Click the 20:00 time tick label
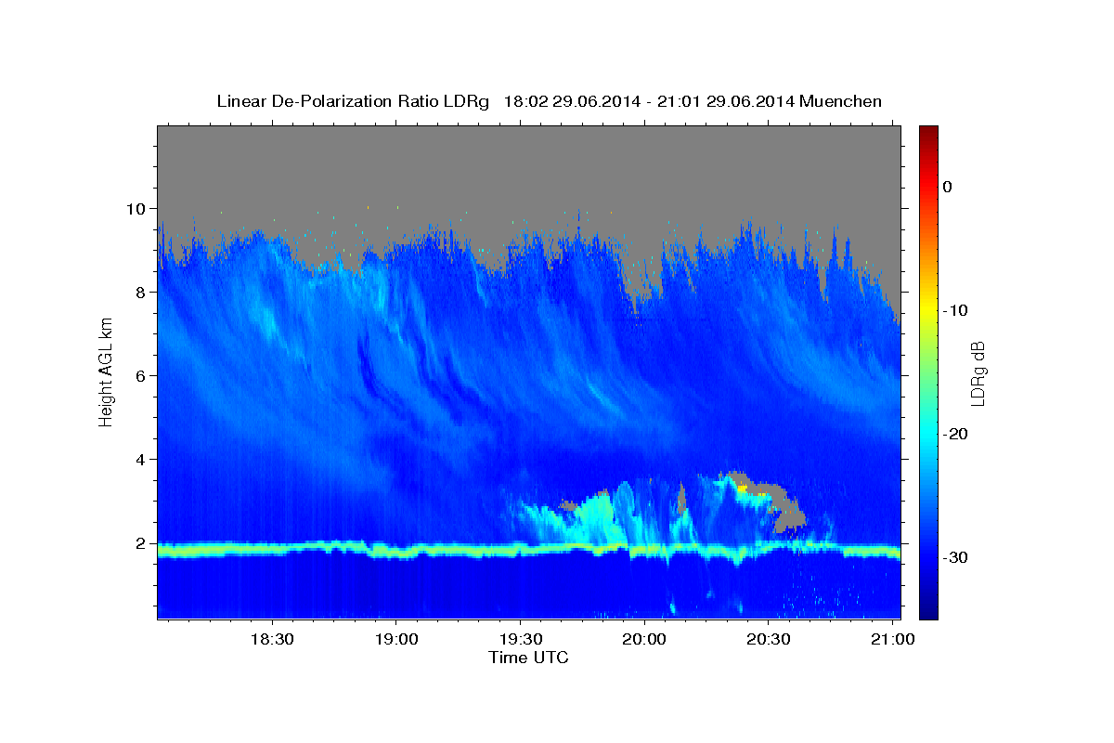1114x743 pixels. pos(644,640)
